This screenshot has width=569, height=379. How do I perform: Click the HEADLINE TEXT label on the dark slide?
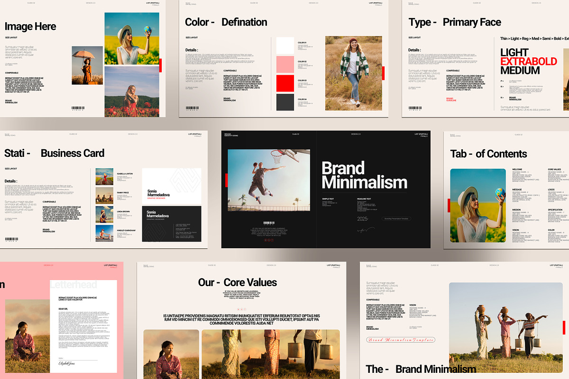[x=364, y=199]
